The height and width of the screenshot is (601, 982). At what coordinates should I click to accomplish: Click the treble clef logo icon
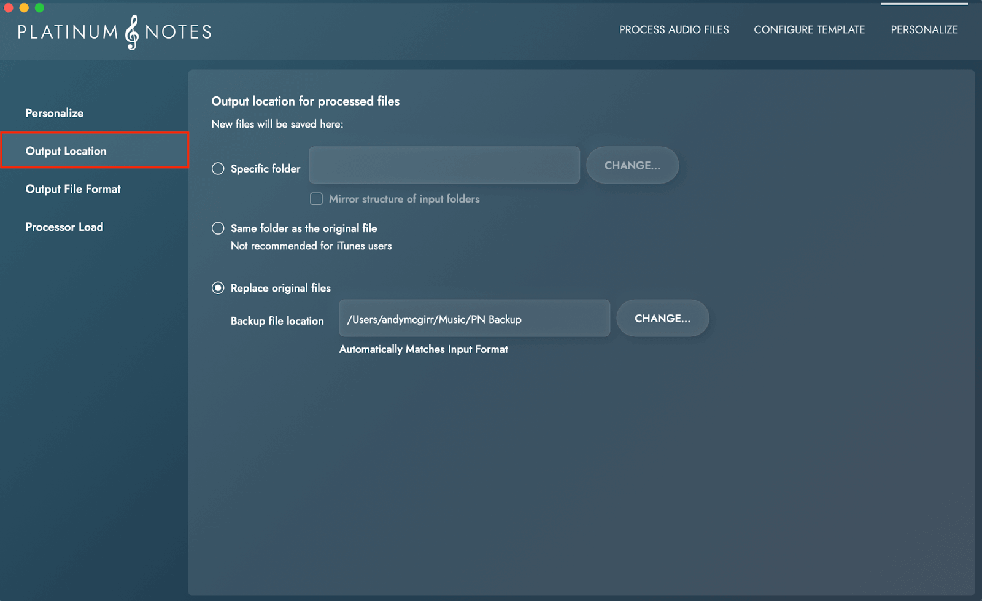(x=132, y=33)
